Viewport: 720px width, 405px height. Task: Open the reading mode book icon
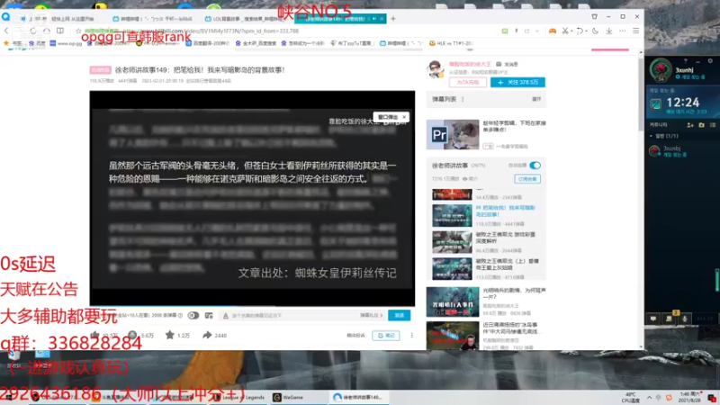click(x=60, y=31)
